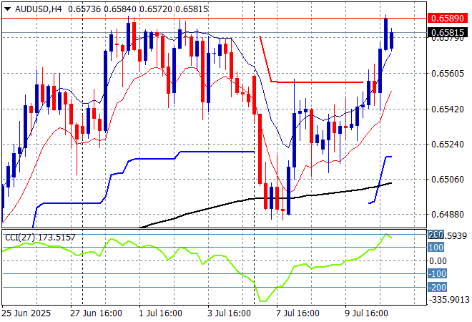Click the 27 Jun 16:00 time label

click(x=96, y=313)
